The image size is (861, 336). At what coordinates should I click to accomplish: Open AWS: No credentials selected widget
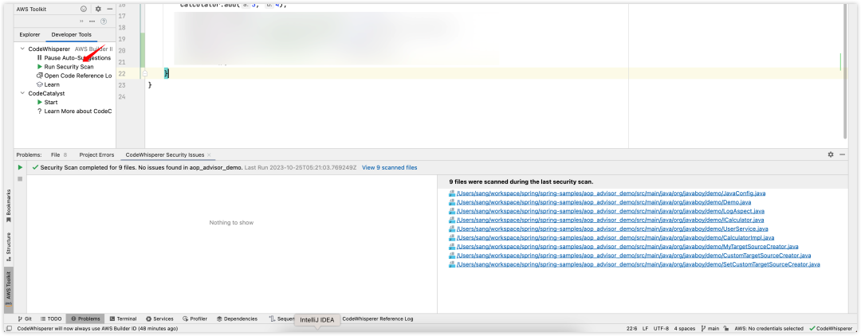click(x=769, y=328)
